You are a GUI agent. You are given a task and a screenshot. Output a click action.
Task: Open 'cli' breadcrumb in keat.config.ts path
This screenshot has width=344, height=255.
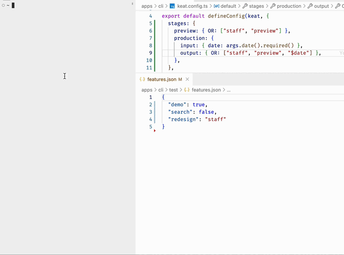161,6
